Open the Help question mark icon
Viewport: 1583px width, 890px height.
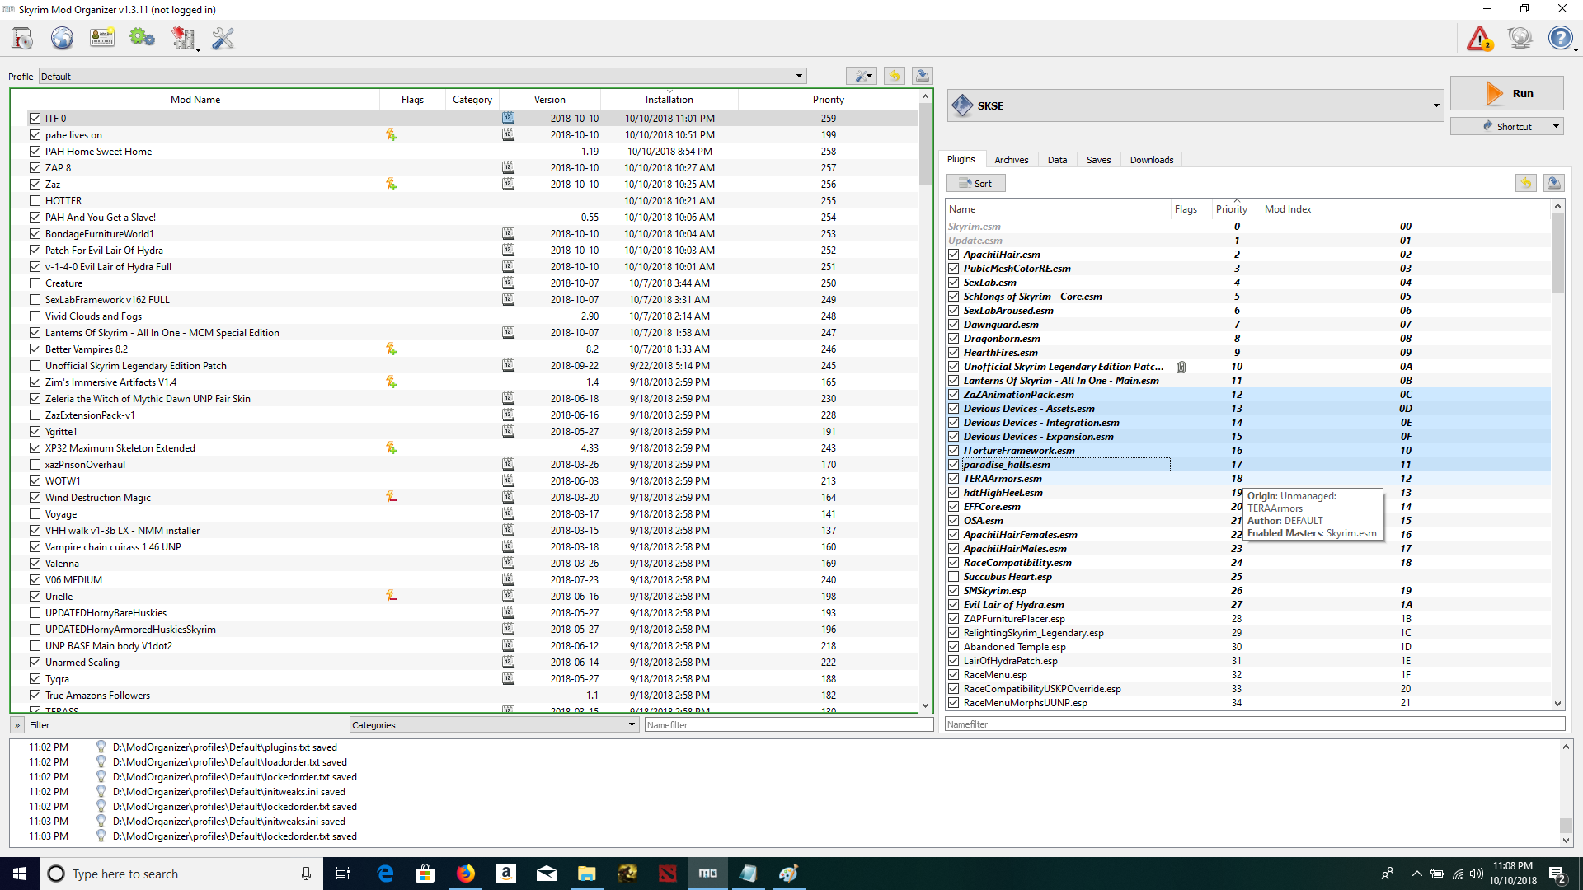tap(1560, 38)
